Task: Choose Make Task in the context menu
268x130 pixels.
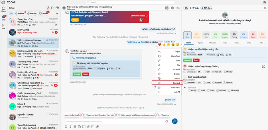Action: click(168, 87)
